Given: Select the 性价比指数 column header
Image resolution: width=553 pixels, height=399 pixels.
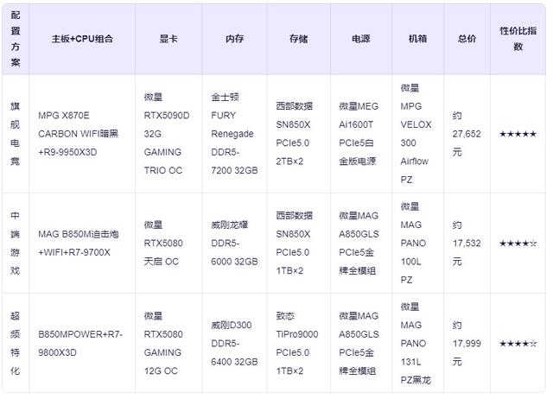Looking at the screenshot, I should coord(518,39).
